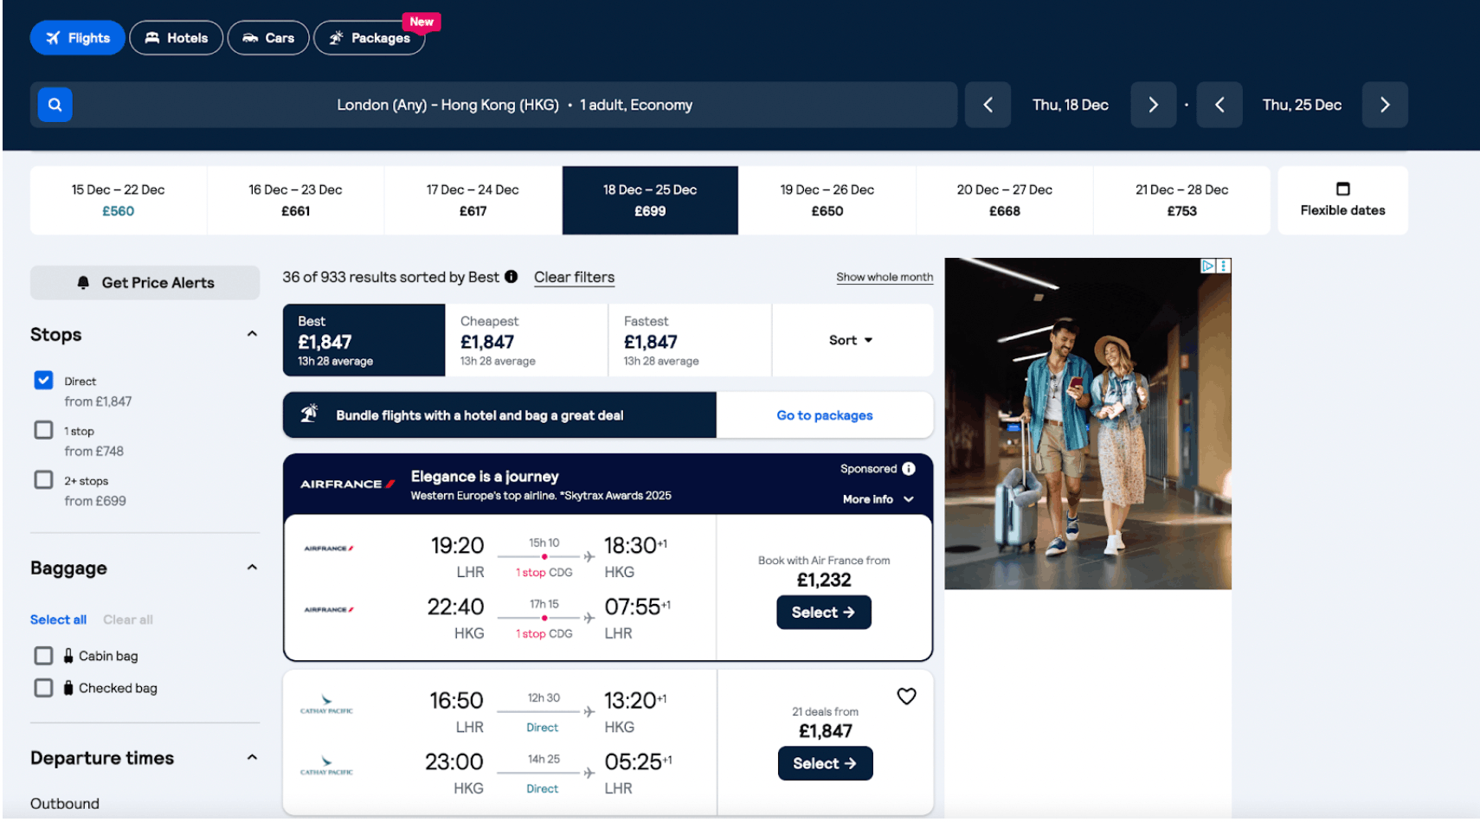1480x822 pixels.
Task: Advance the return date with right arrow
Action: point(1384,104)
